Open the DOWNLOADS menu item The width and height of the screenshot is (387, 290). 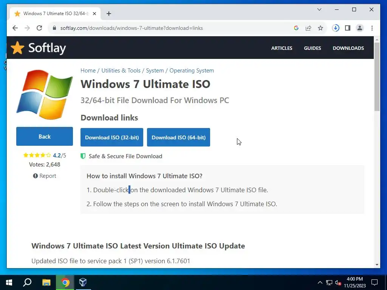click(x=348, y=48)
